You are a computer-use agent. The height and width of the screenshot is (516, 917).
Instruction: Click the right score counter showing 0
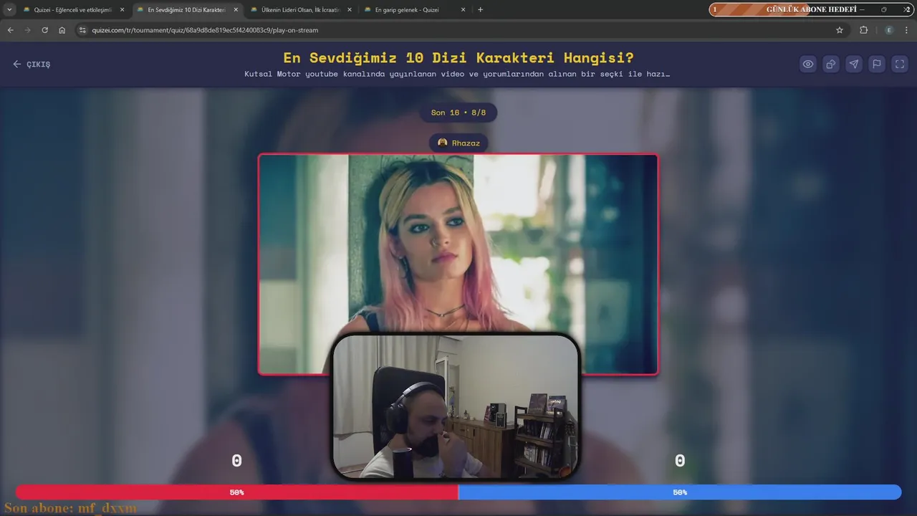680,461
